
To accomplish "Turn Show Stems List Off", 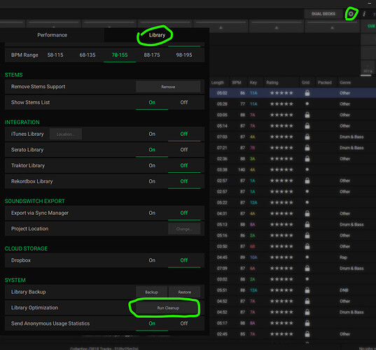I will [x=184, y=102].
